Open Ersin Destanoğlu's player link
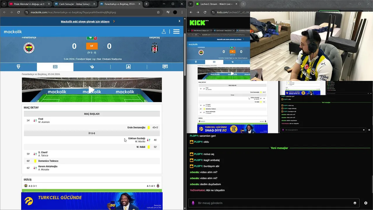The height and width of the screenshot is (210, 373). pyautogui.click(x=136, y=127)
